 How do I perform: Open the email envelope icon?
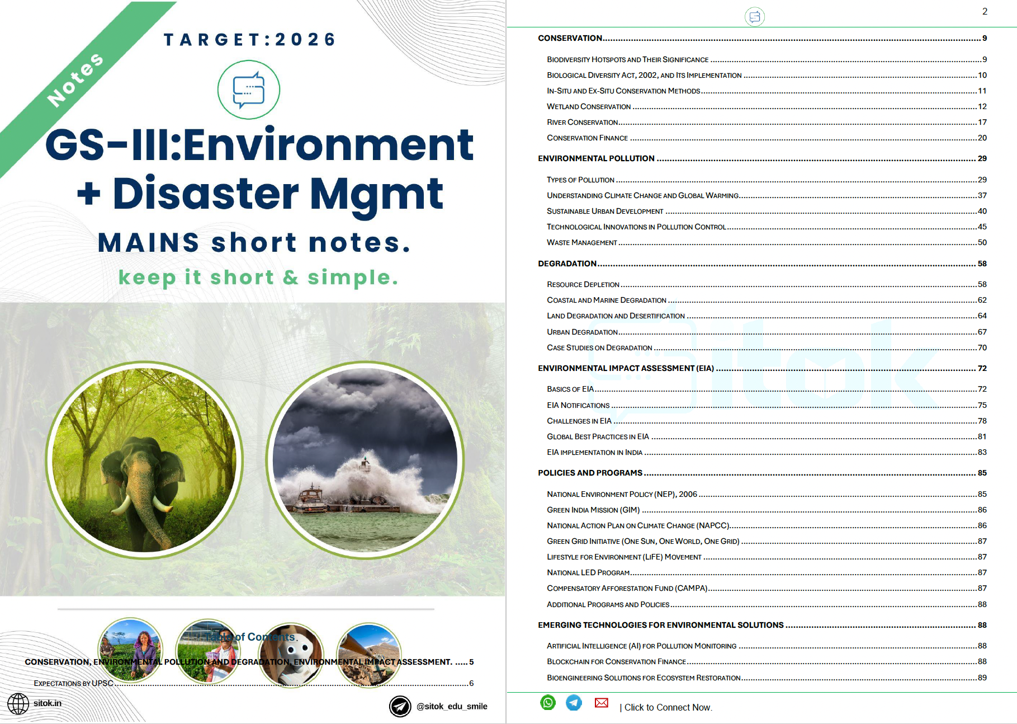click(x=601, y=702)
